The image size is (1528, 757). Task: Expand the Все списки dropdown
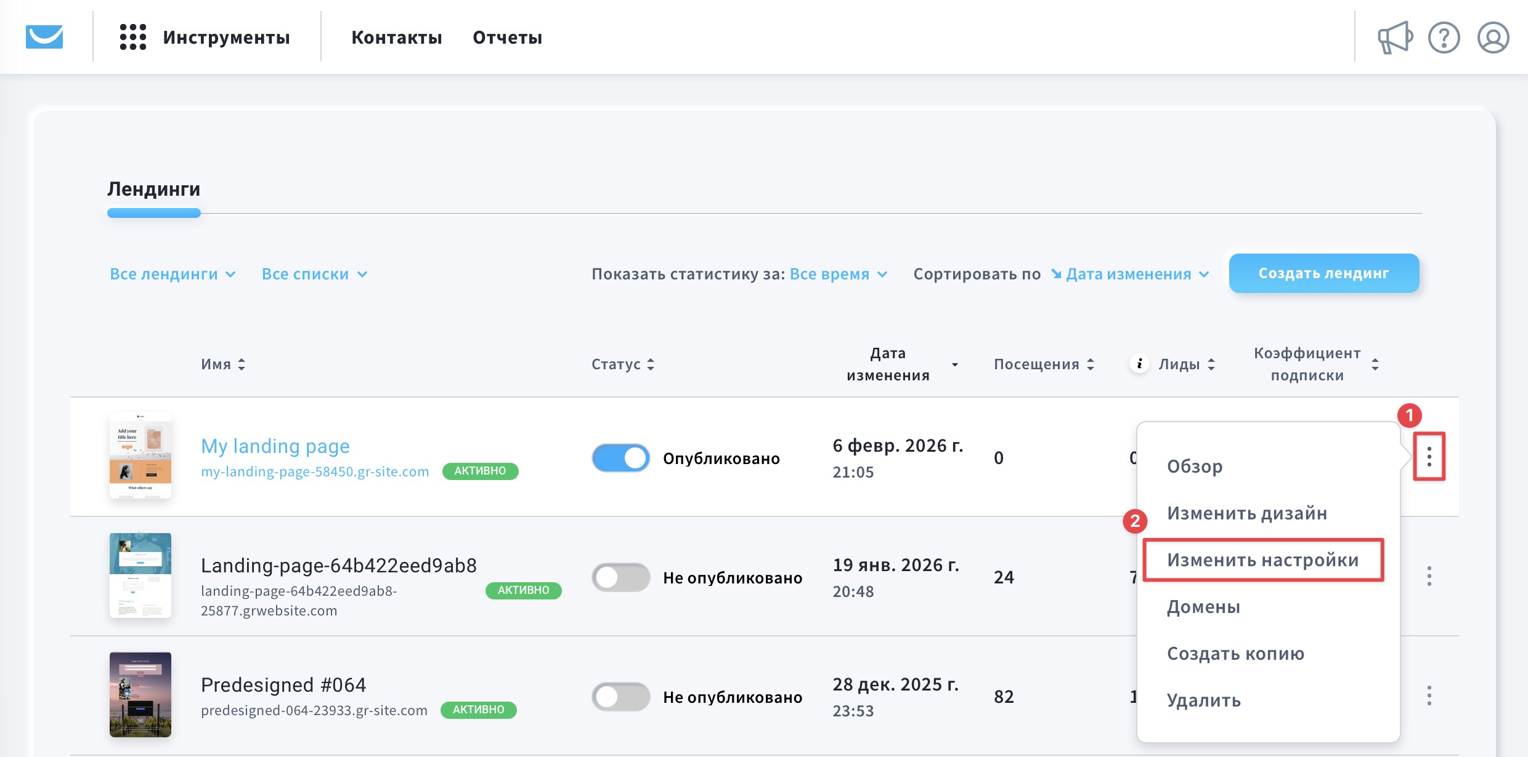(314, 274)
